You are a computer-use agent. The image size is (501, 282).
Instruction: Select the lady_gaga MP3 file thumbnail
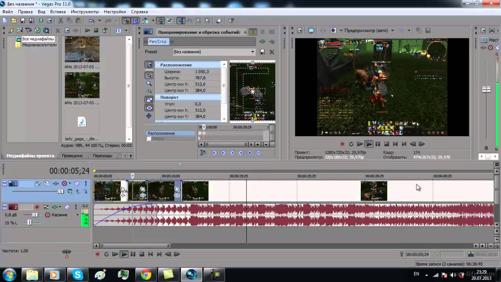tap(82, 122)
